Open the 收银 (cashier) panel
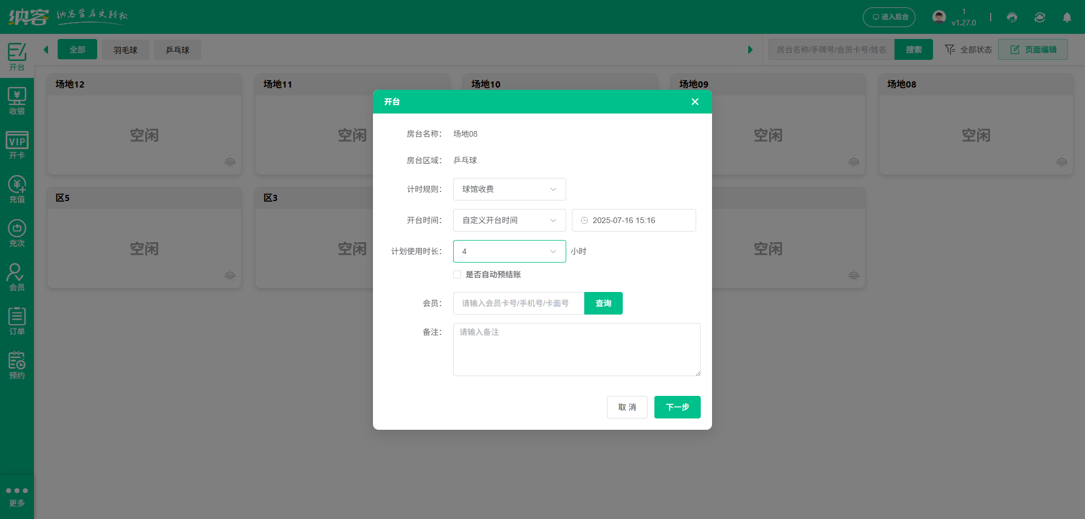The image size is (1085, 519). [17, 101]
